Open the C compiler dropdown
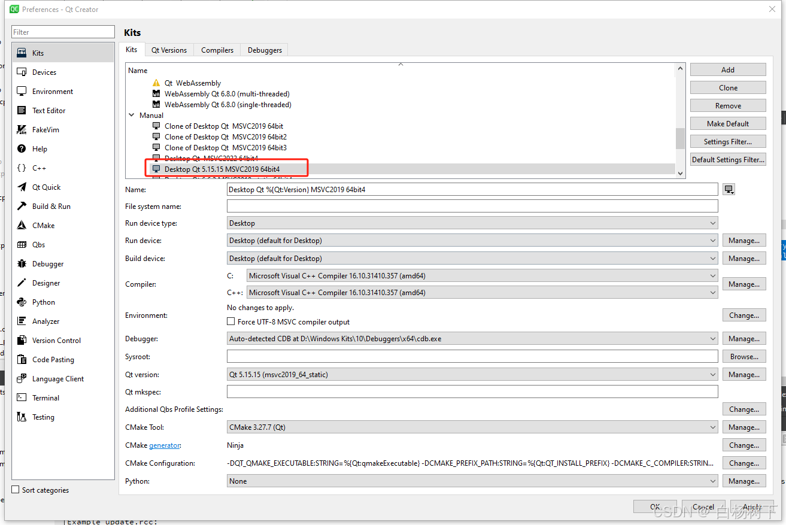This screenshot has height=525, width=786. click(482, 276)
